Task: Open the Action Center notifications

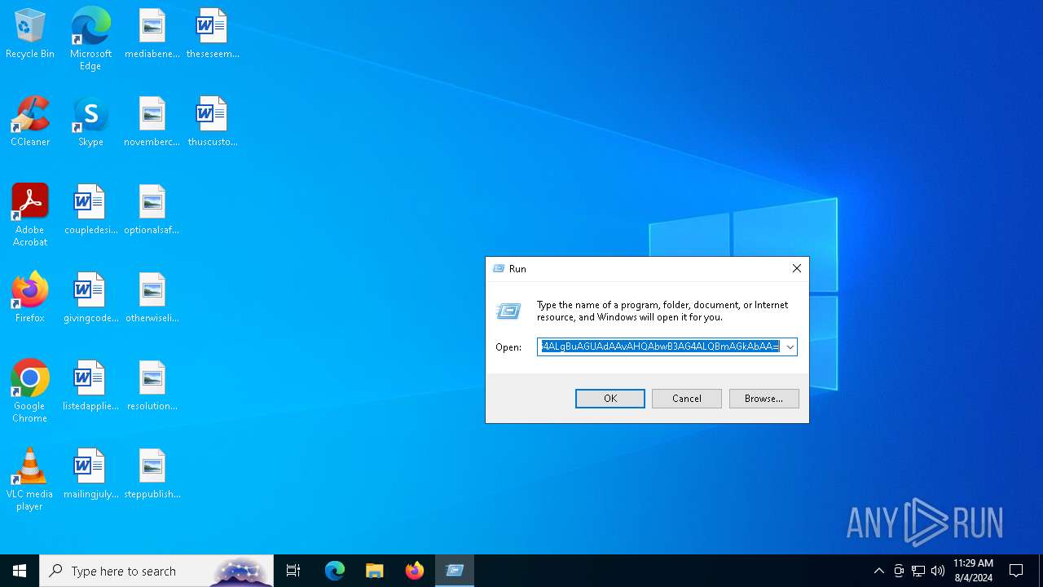Action: [1016, 571]
